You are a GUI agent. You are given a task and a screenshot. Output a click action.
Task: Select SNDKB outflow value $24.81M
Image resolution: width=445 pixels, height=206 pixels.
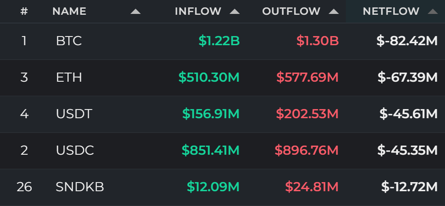pos(312,187)
